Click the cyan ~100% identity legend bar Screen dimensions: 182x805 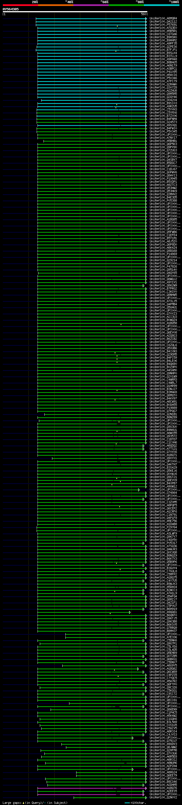click(162, 5)
